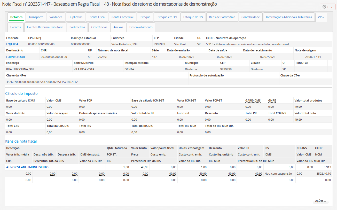Open the Conta Comercial tab

click(122, 17)
